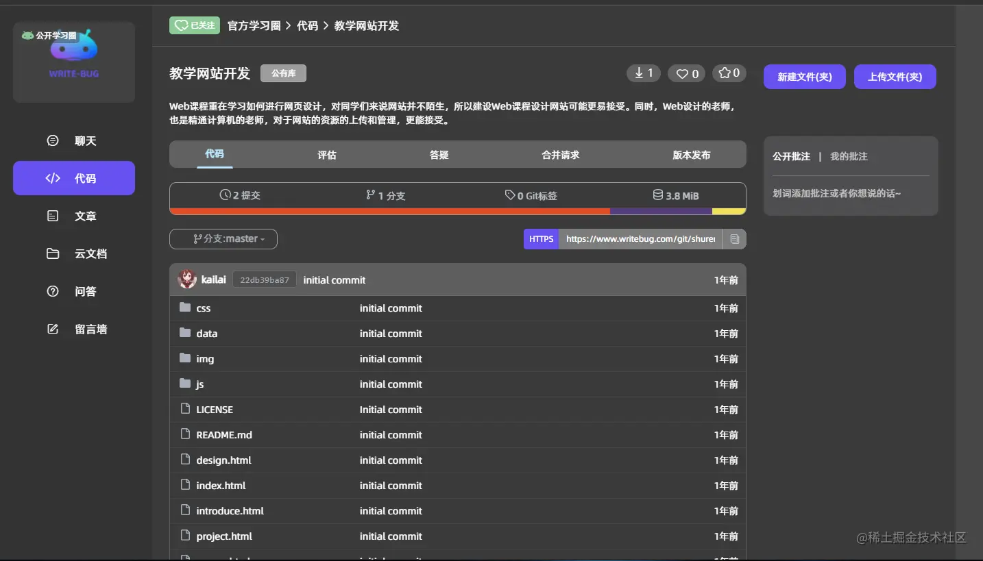
Task: Open the css folder
Action: click(x=204, y=308)
